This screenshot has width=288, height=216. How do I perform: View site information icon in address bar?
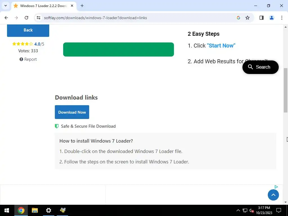tap(38, 18)
